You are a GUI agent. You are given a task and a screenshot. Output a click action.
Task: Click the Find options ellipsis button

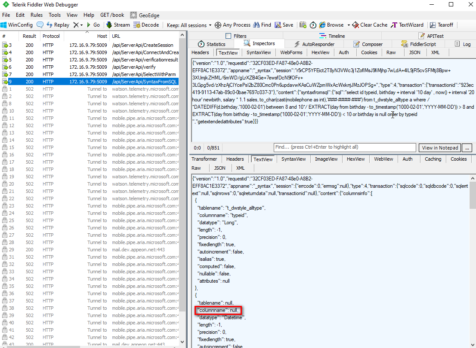467,147
